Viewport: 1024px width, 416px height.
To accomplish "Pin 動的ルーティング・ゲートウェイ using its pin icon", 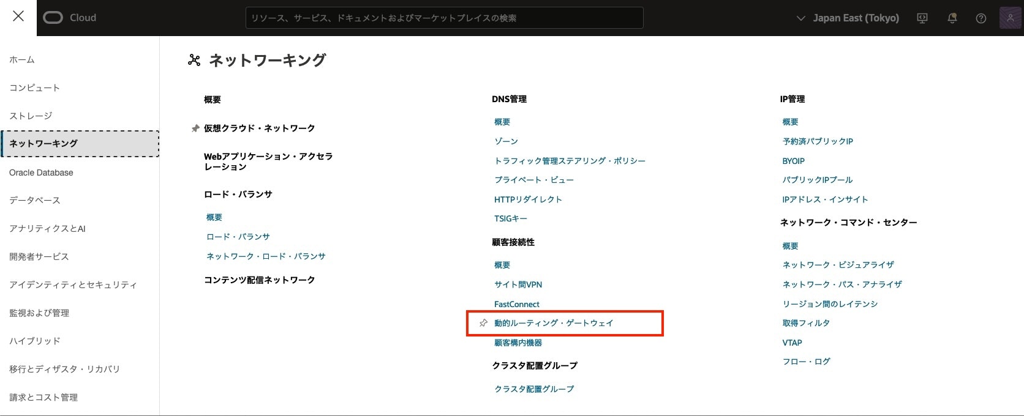I will point(483,323).
